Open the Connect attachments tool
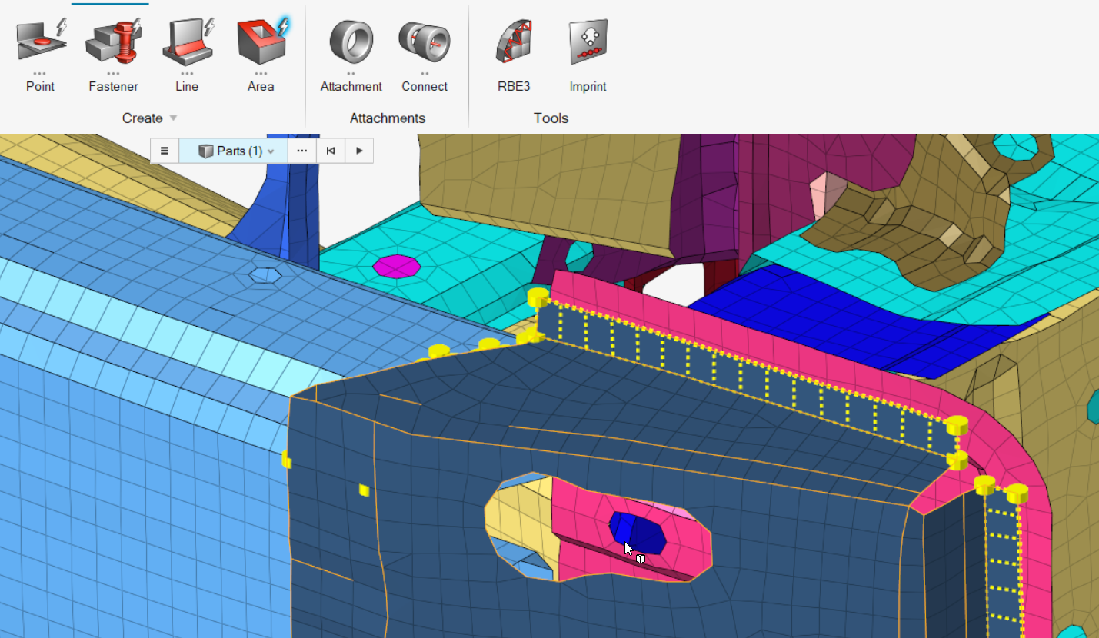Image resolution: width=1099 pixels, height=638 pixels. (x=425, y=43)
